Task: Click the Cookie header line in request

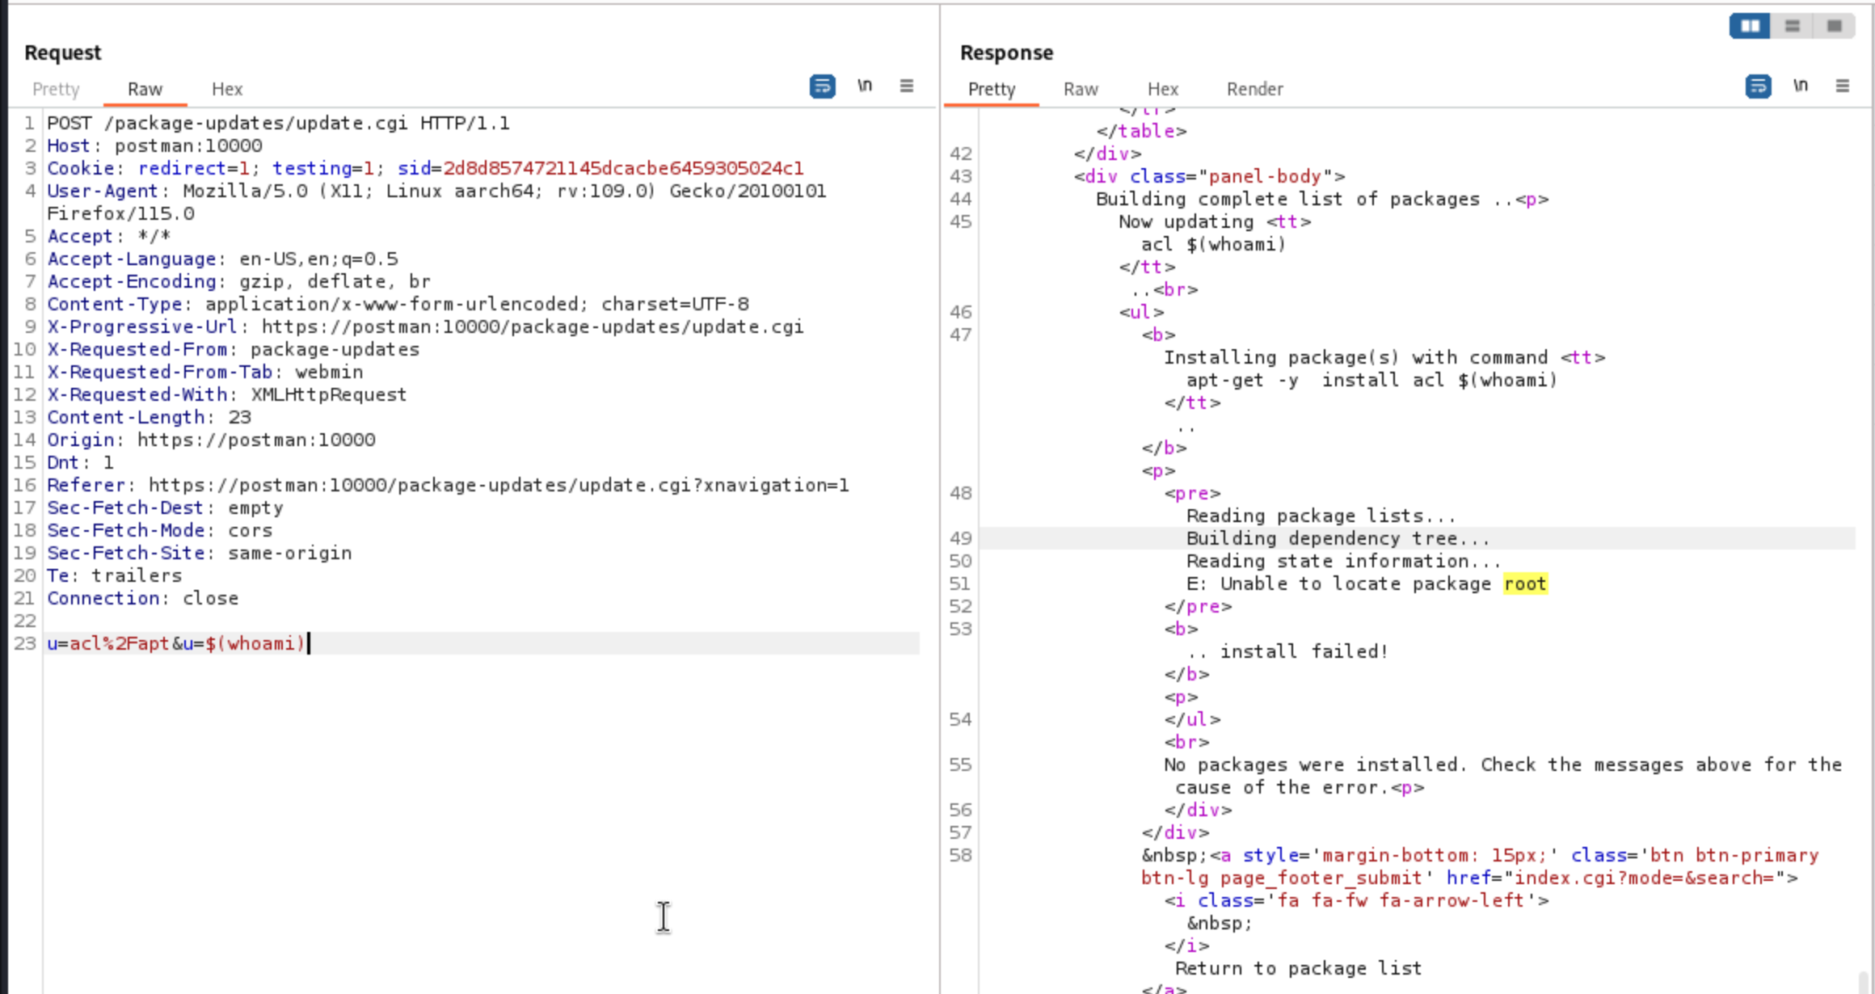Action: click(424, 168)
